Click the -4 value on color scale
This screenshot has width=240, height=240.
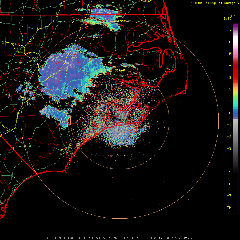click(x=229, y=160)
